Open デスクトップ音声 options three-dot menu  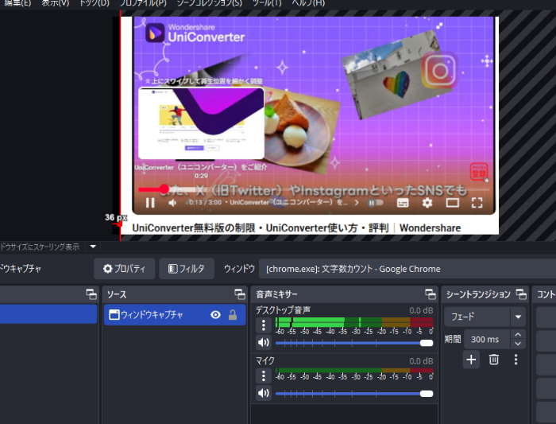pos(264,325)
